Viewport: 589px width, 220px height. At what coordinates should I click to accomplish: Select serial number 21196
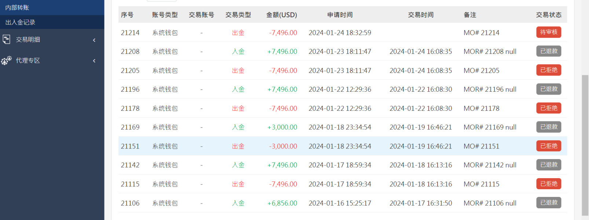coord(130,89)
